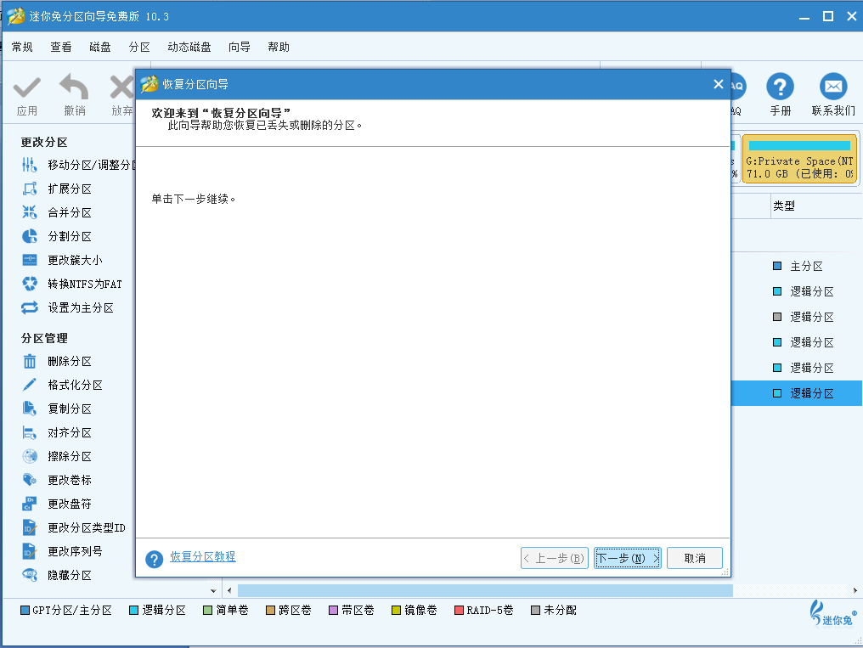This screenshot has width=863, height=648.
Task: Click the horizontal scrollbar thumb
Action: (x=485, y=591)
